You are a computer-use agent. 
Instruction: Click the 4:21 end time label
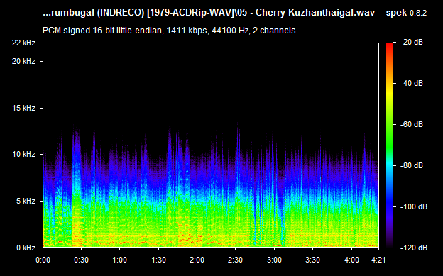[378, 260]
